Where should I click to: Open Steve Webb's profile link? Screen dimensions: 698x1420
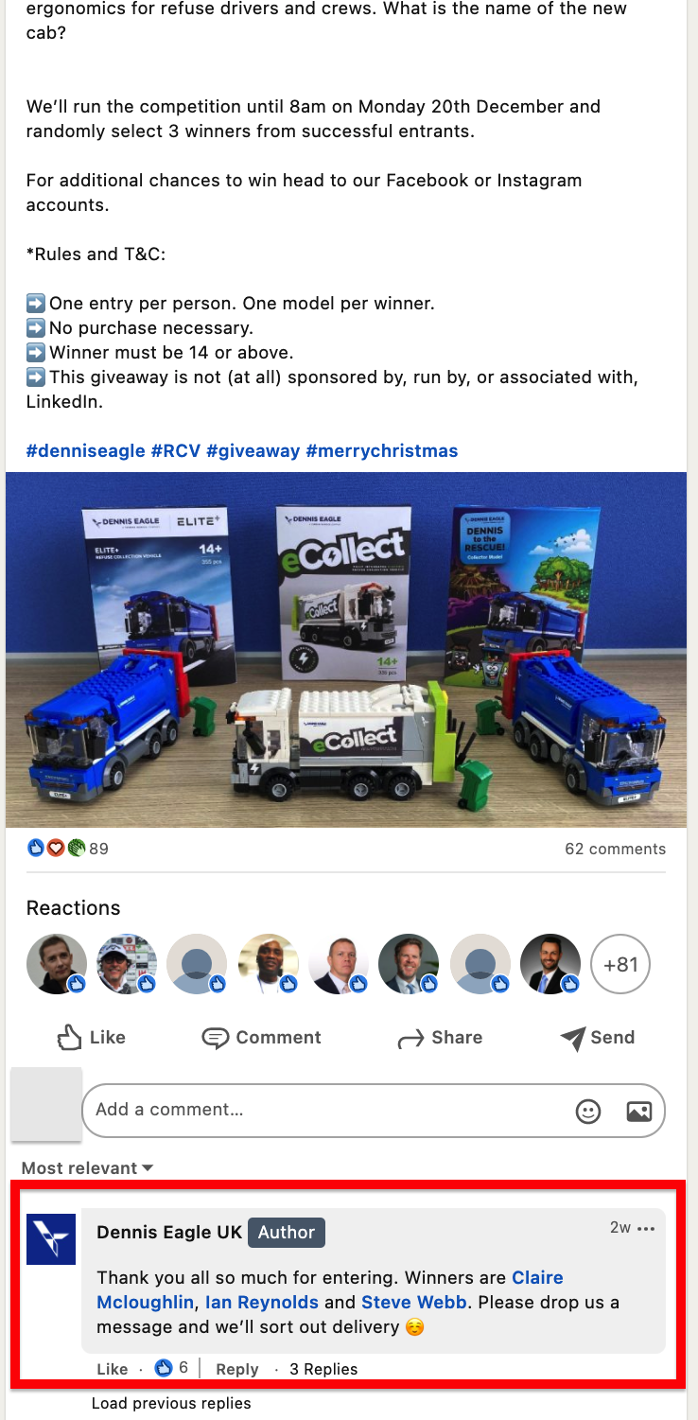click(414, 1303)
